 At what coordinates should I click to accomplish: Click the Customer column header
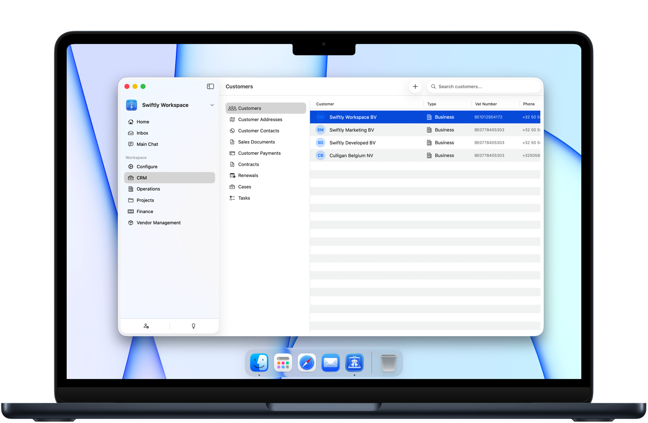point(325,104)
